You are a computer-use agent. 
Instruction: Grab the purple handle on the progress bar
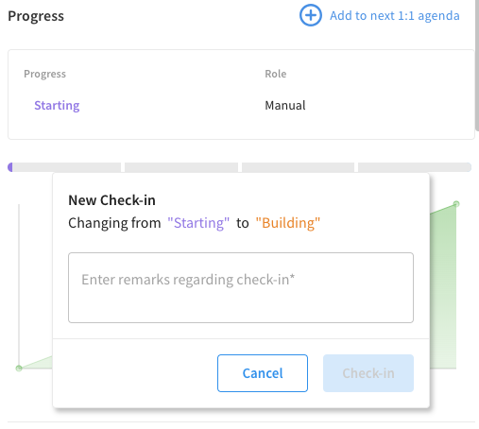(x=10, y=167)
